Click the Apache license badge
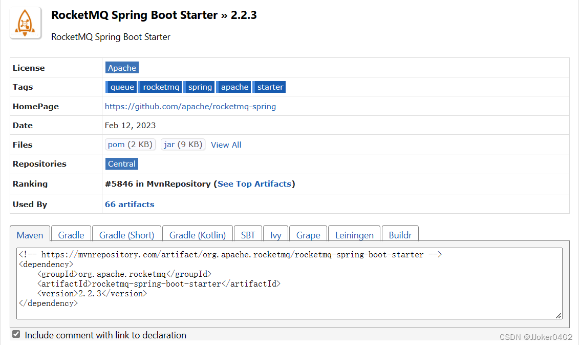 [x=122, y=68]
